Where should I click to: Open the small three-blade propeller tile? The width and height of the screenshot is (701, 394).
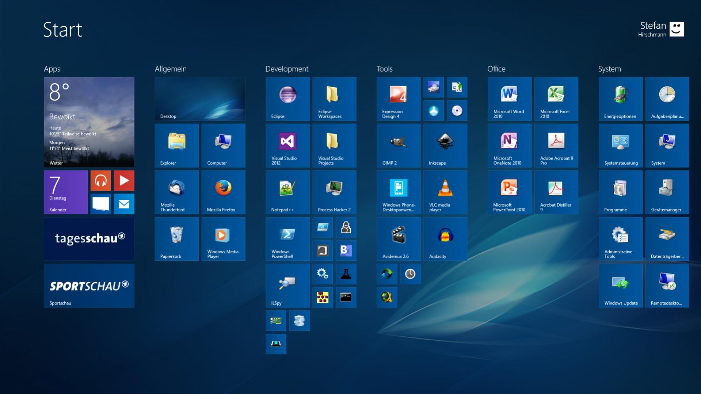(x=434, y=110)
